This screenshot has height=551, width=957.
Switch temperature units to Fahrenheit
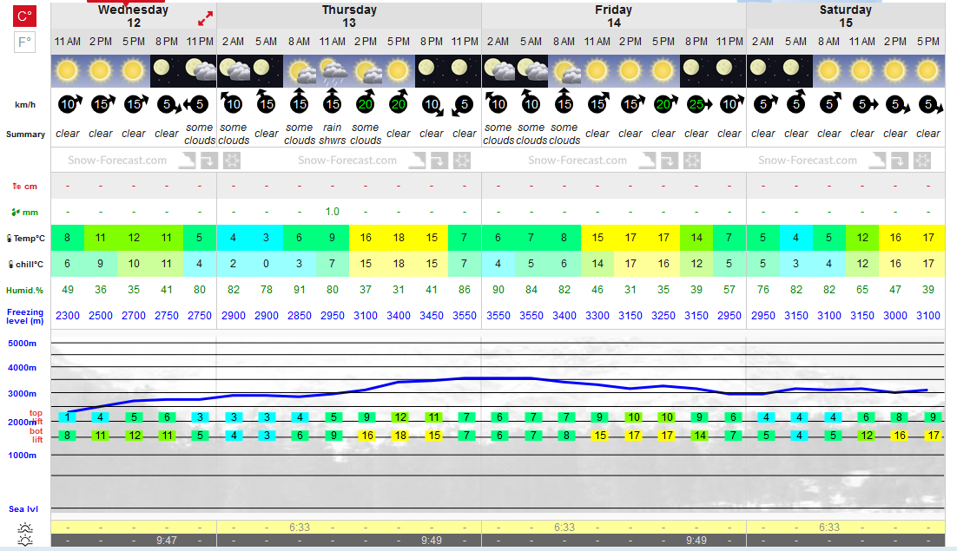(24, 42)
